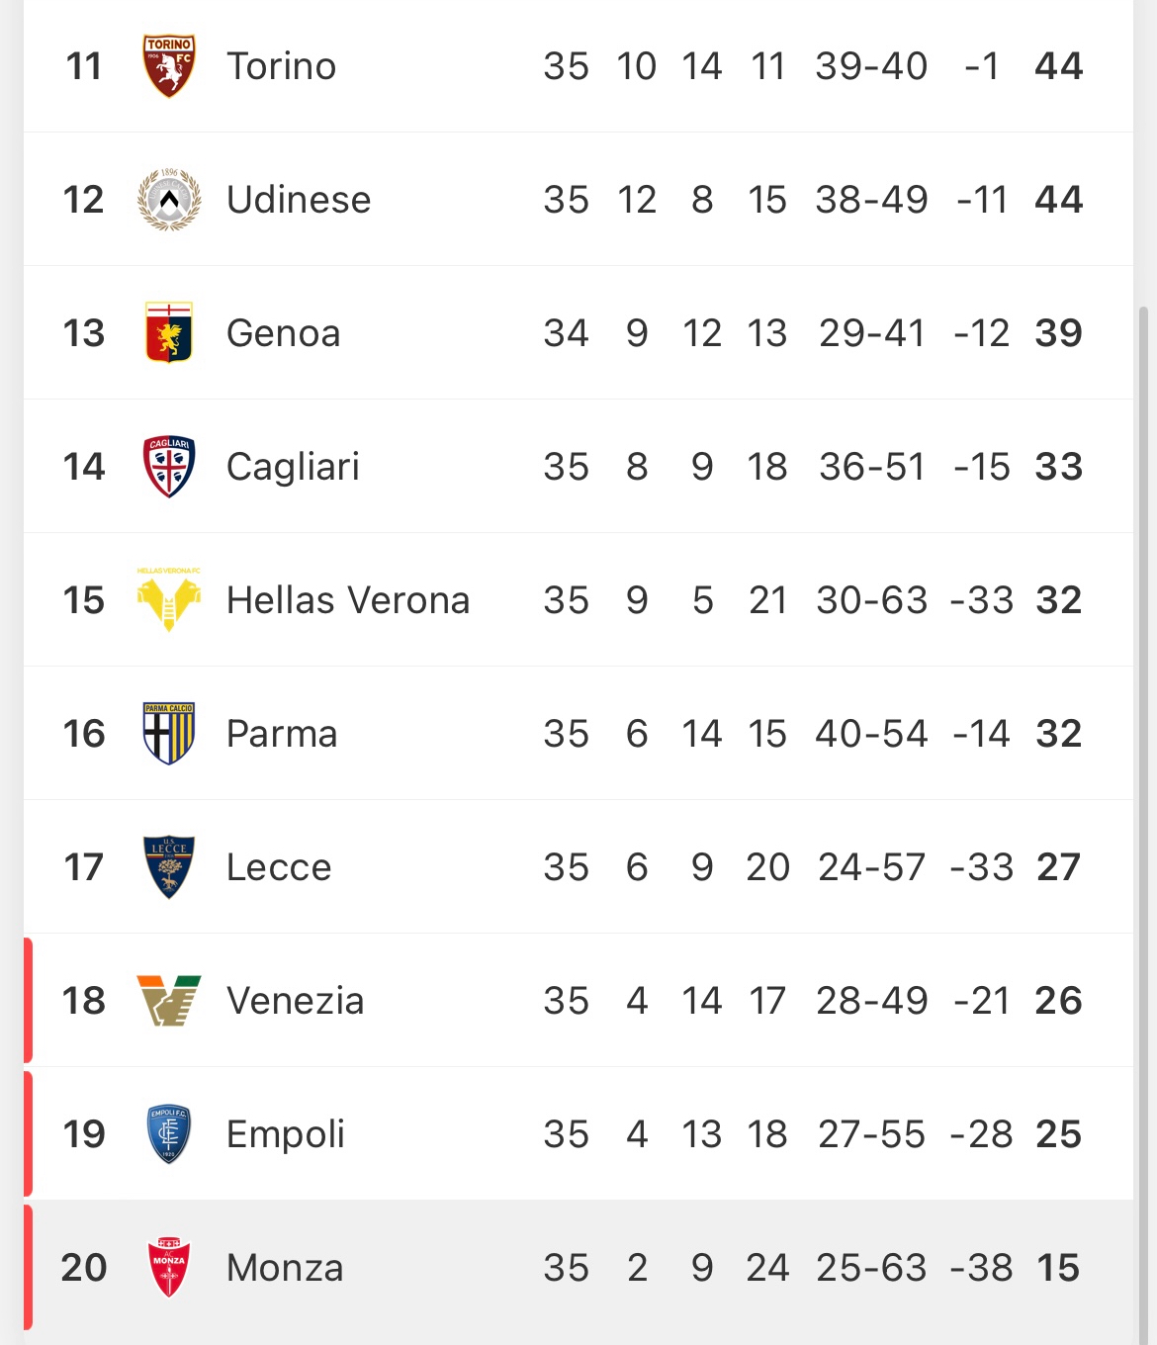Screen dimensions: 1157x1345
Task: Tap the Torino club crest
Action: [x=169, y=66]
